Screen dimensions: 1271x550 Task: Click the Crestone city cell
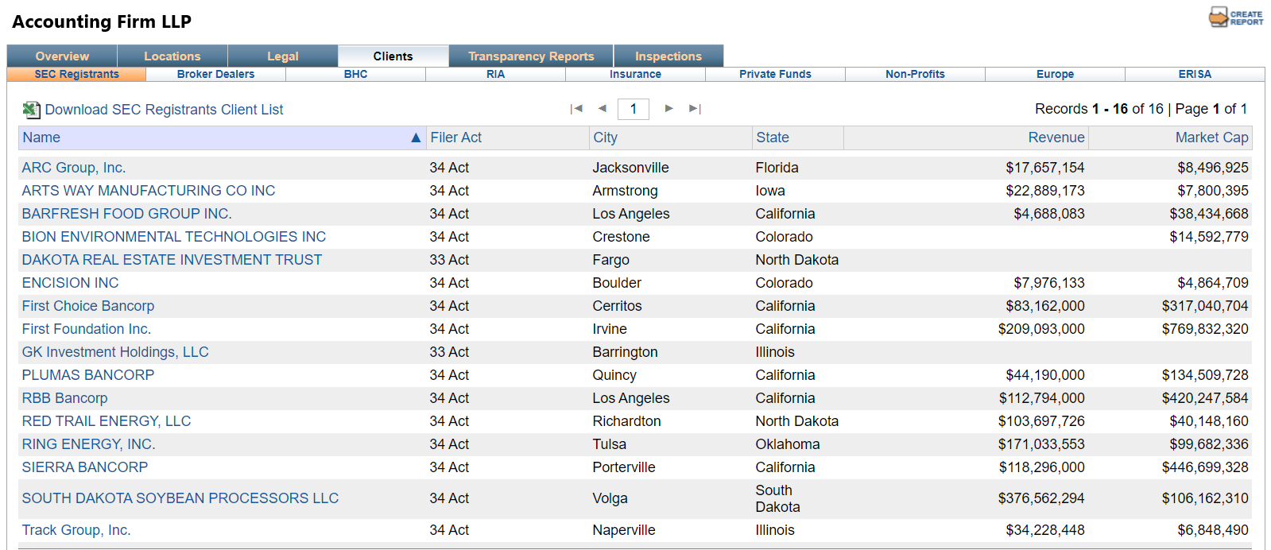point(622,237)
